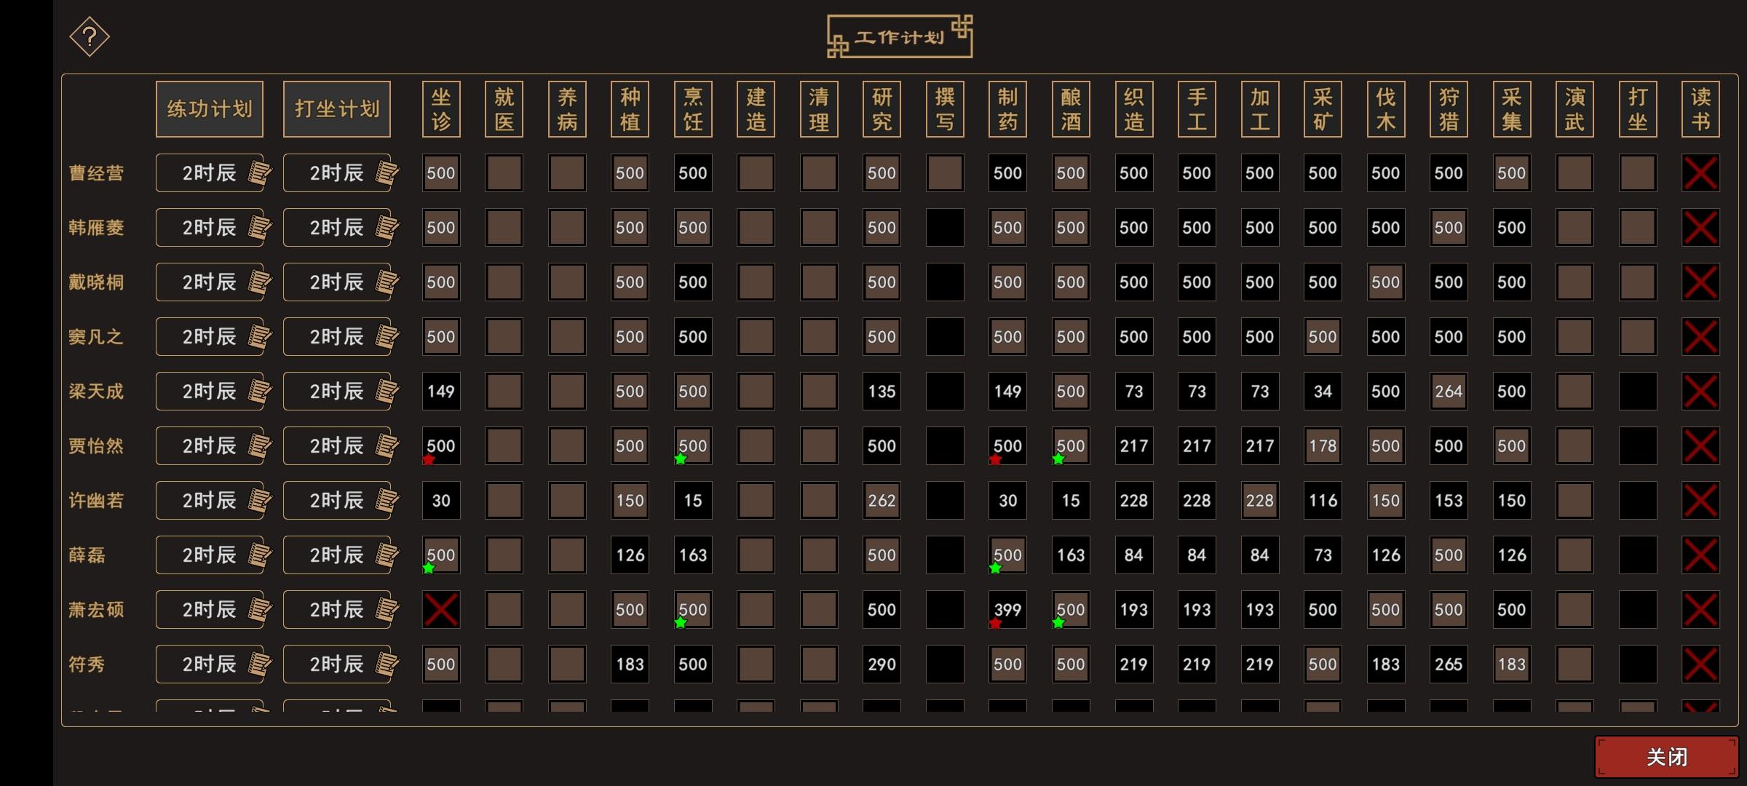Viewport: 1747px width, 786px height.
Task: Toggle 养病 box for 韩雁菱
Action: pyautogui.click(x=567, y=228)
